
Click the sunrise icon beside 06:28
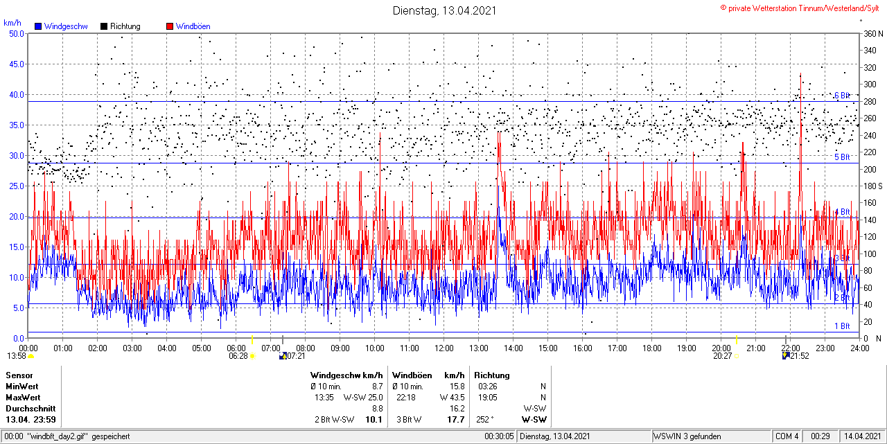pyautogui.click(x=253, y=356)
